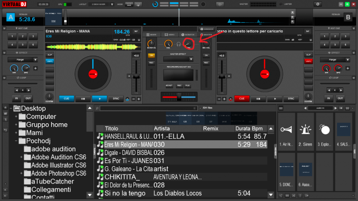Toggle mic REC button under MIC VOL
This screenshot has width=358, height=201.
coord(206,63)
